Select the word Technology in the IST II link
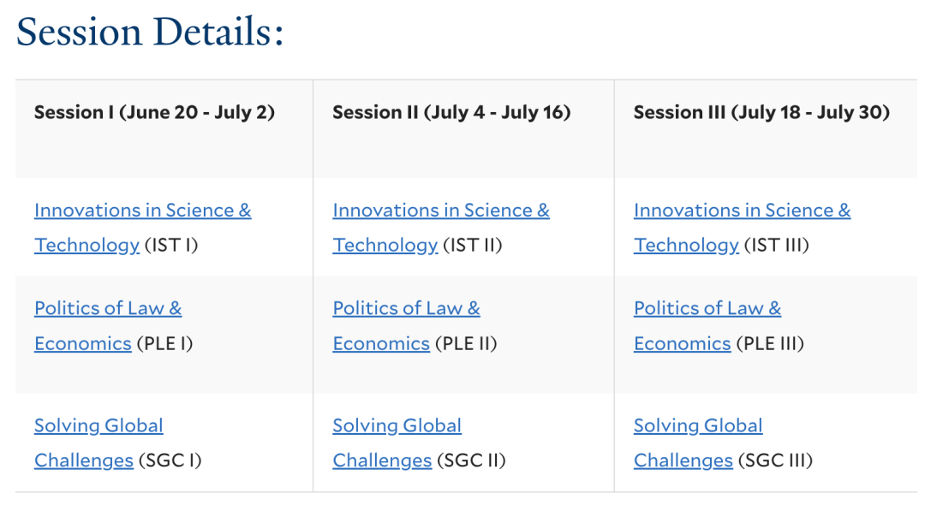The width and height of the screenshot is (925, 505). tap(385, 245)
